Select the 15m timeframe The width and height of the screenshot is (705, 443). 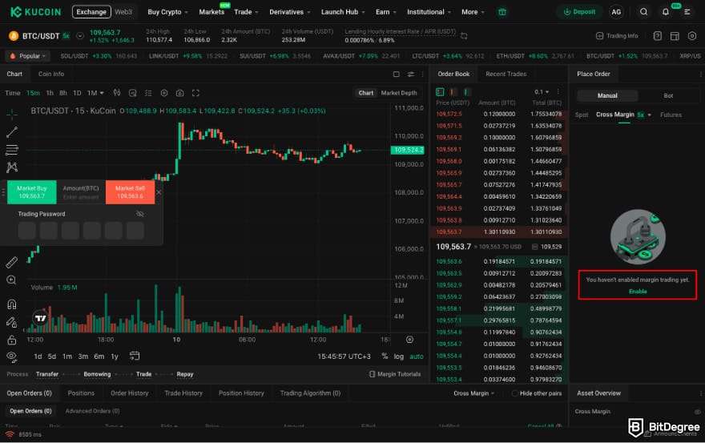point(33,93)
